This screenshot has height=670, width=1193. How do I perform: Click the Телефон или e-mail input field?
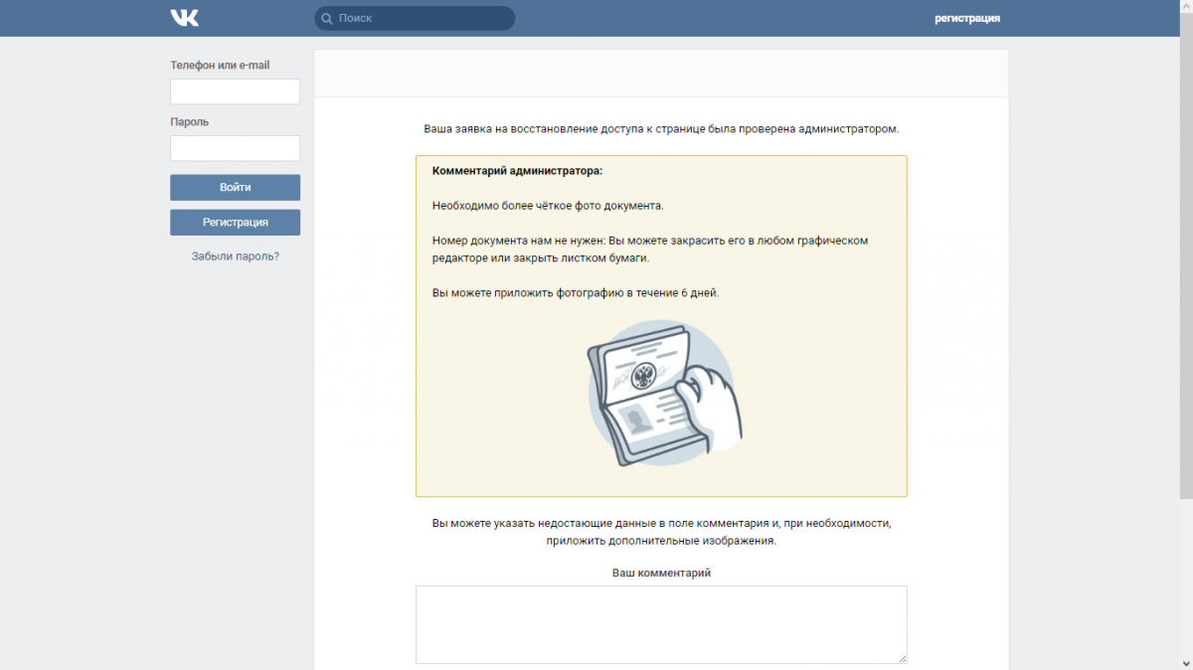point(235,91)
